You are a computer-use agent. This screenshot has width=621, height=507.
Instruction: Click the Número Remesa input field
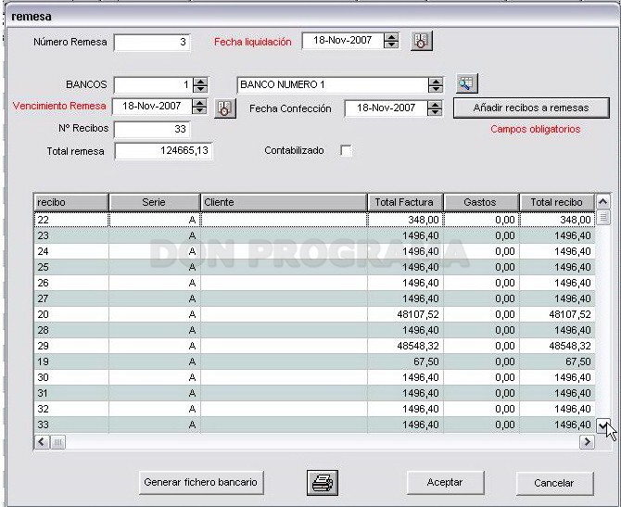[152, 43]
